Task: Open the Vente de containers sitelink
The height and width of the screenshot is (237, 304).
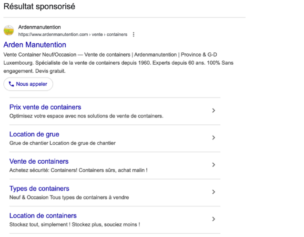Action: [x=39, y=161]
